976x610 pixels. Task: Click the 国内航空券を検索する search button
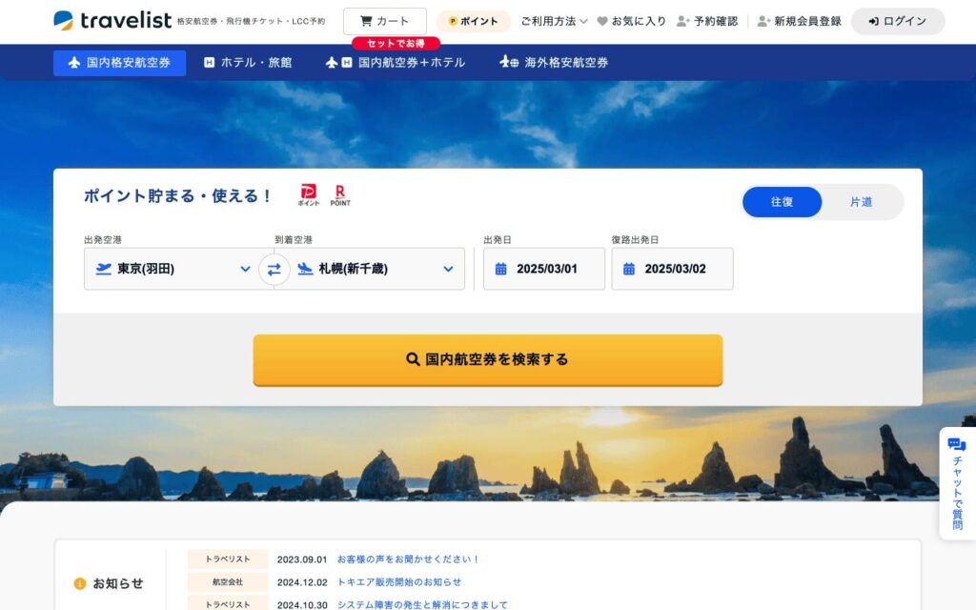pos(487,359)
